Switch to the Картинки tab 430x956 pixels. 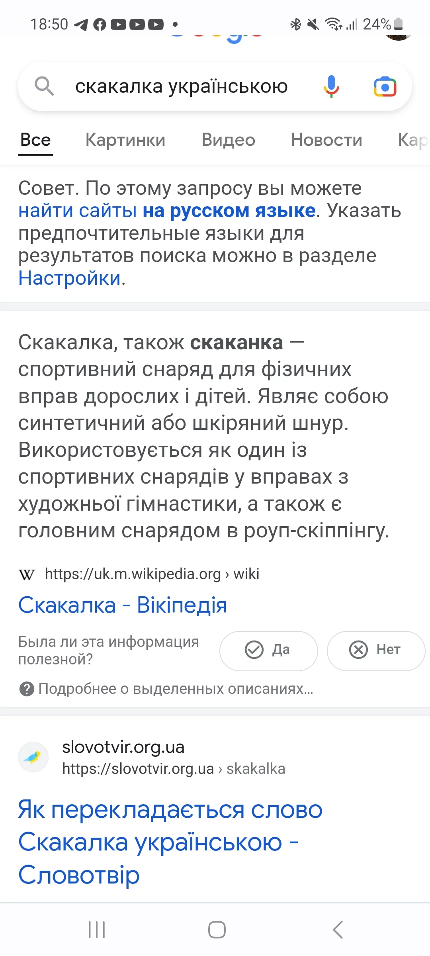click(x=125, y=140)
